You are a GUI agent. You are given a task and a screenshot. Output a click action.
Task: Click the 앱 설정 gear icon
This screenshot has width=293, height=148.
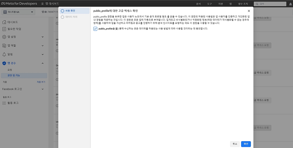click(x=4, y=37)
